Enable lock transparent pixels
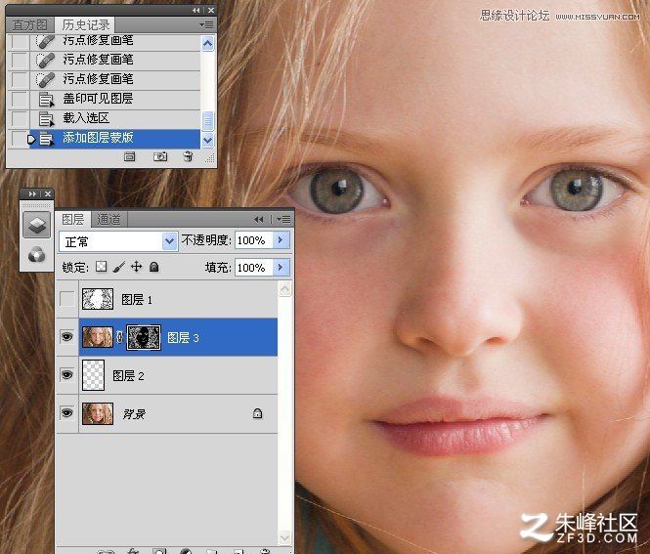The height and width of the screenshot is (554, 650). (x=101, y=267)
